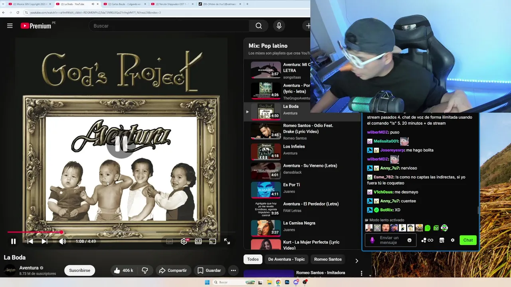Open chat shop storefront icon
Viewport: 511px width, 287px height.
(442, 240)
